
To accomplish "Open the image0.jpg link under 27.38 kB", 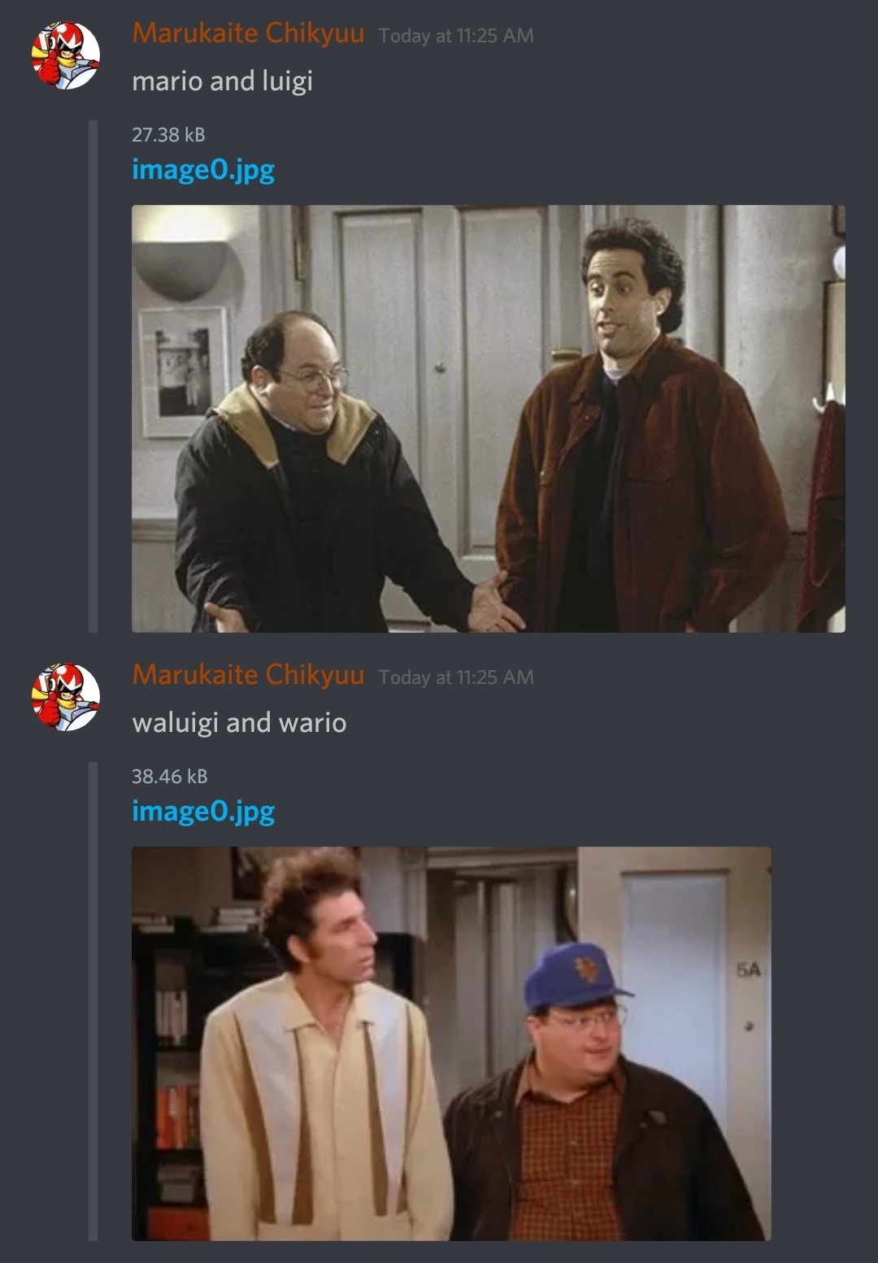I will (x=203, y=170).
